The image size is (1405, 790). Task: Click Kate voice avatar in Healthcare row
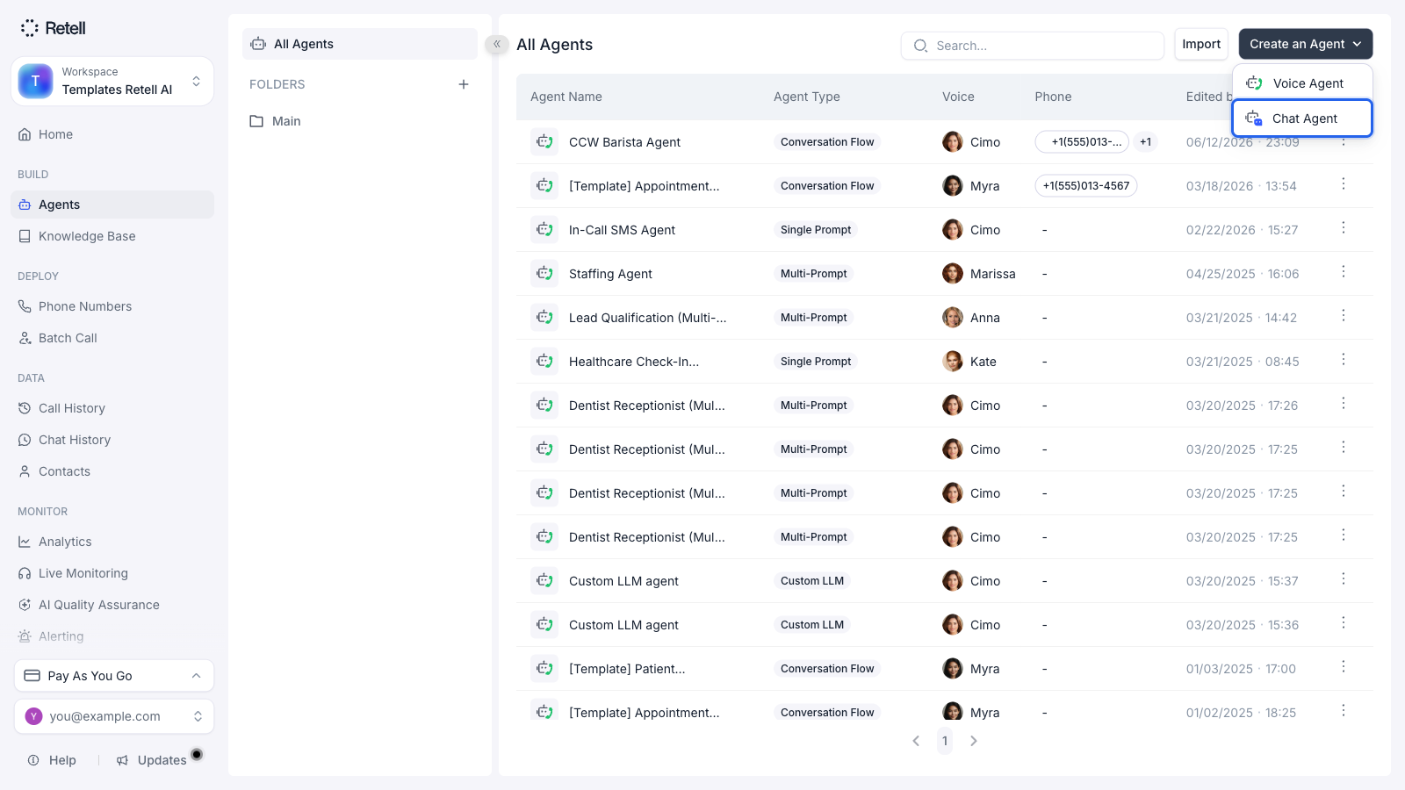tap(953, 361)
